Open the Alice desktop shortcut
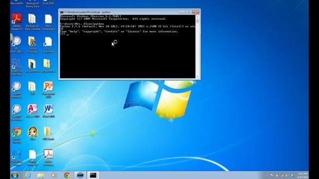The image size is (319, 179). (x=32, y=134)
